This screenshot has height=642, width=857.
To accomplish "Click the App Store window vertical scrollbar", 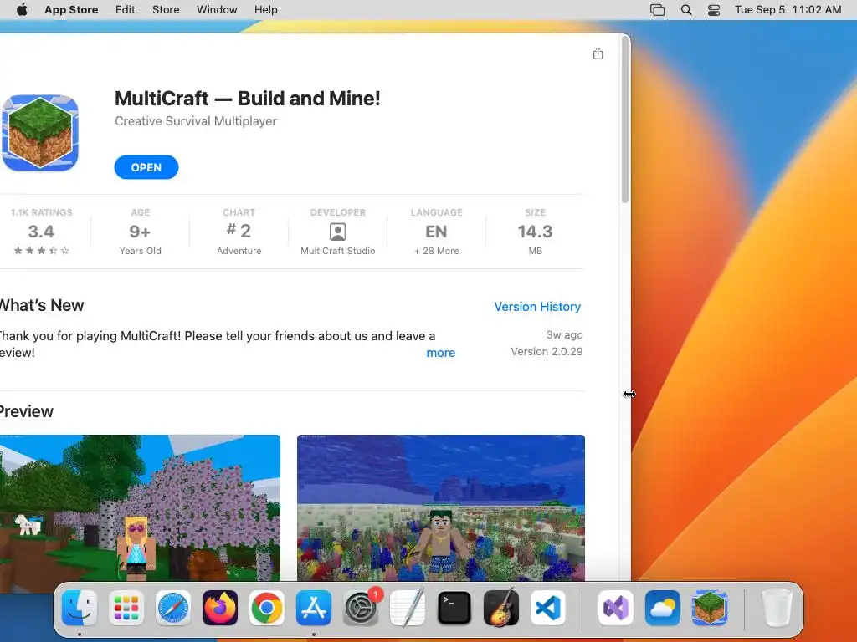I will 624,120.
